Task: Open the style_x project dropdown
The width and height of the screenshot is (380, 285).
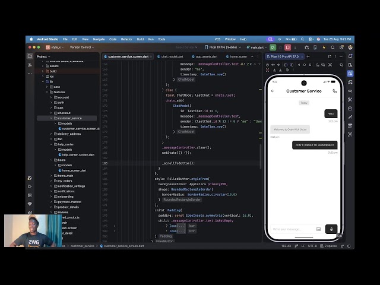Action: click(x=55, y=47)
